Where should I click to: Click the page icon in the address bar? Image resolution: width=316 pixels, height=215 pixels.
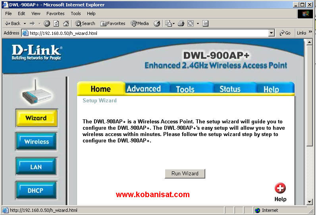pyautogui.click(x=25, y=33)
